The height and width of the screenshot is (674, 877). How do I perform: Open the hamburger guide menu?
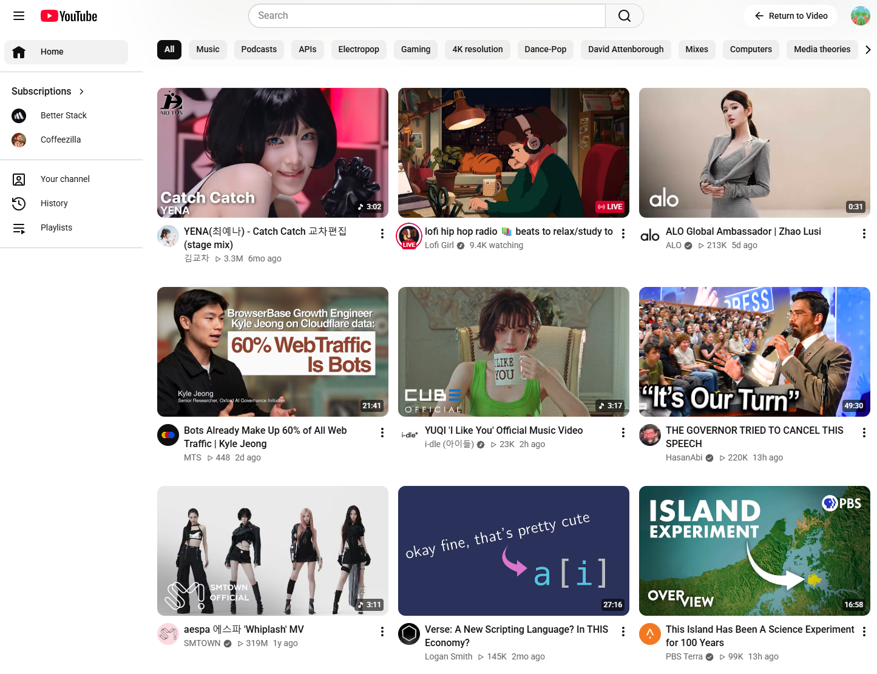(x=19, y=16)
